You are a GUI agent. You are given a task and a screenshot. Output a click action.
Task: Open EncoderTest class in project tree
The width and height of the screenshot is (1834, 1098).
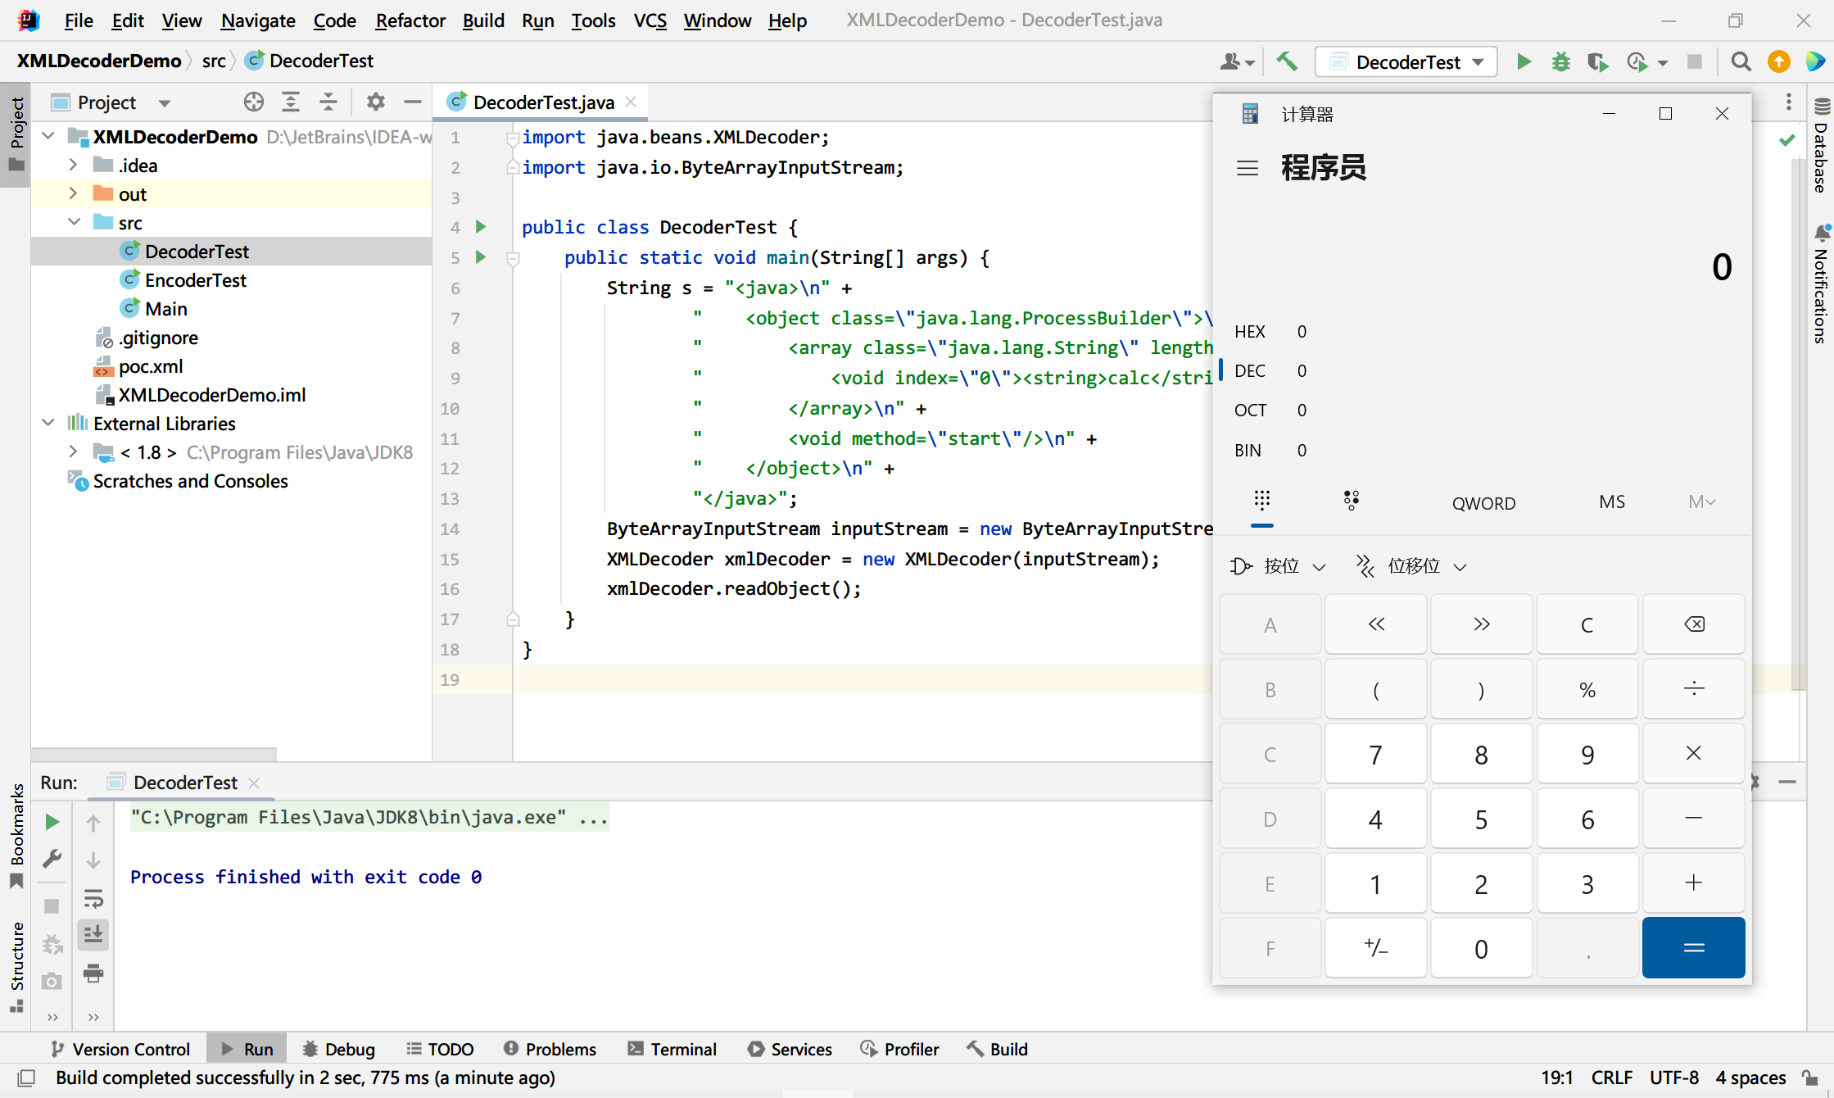tap(195, 280)
